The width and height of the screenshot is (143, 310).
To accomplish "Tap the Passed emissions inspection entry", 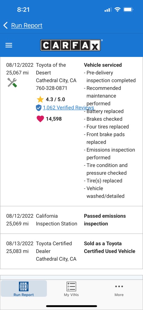I will [105, 220].
